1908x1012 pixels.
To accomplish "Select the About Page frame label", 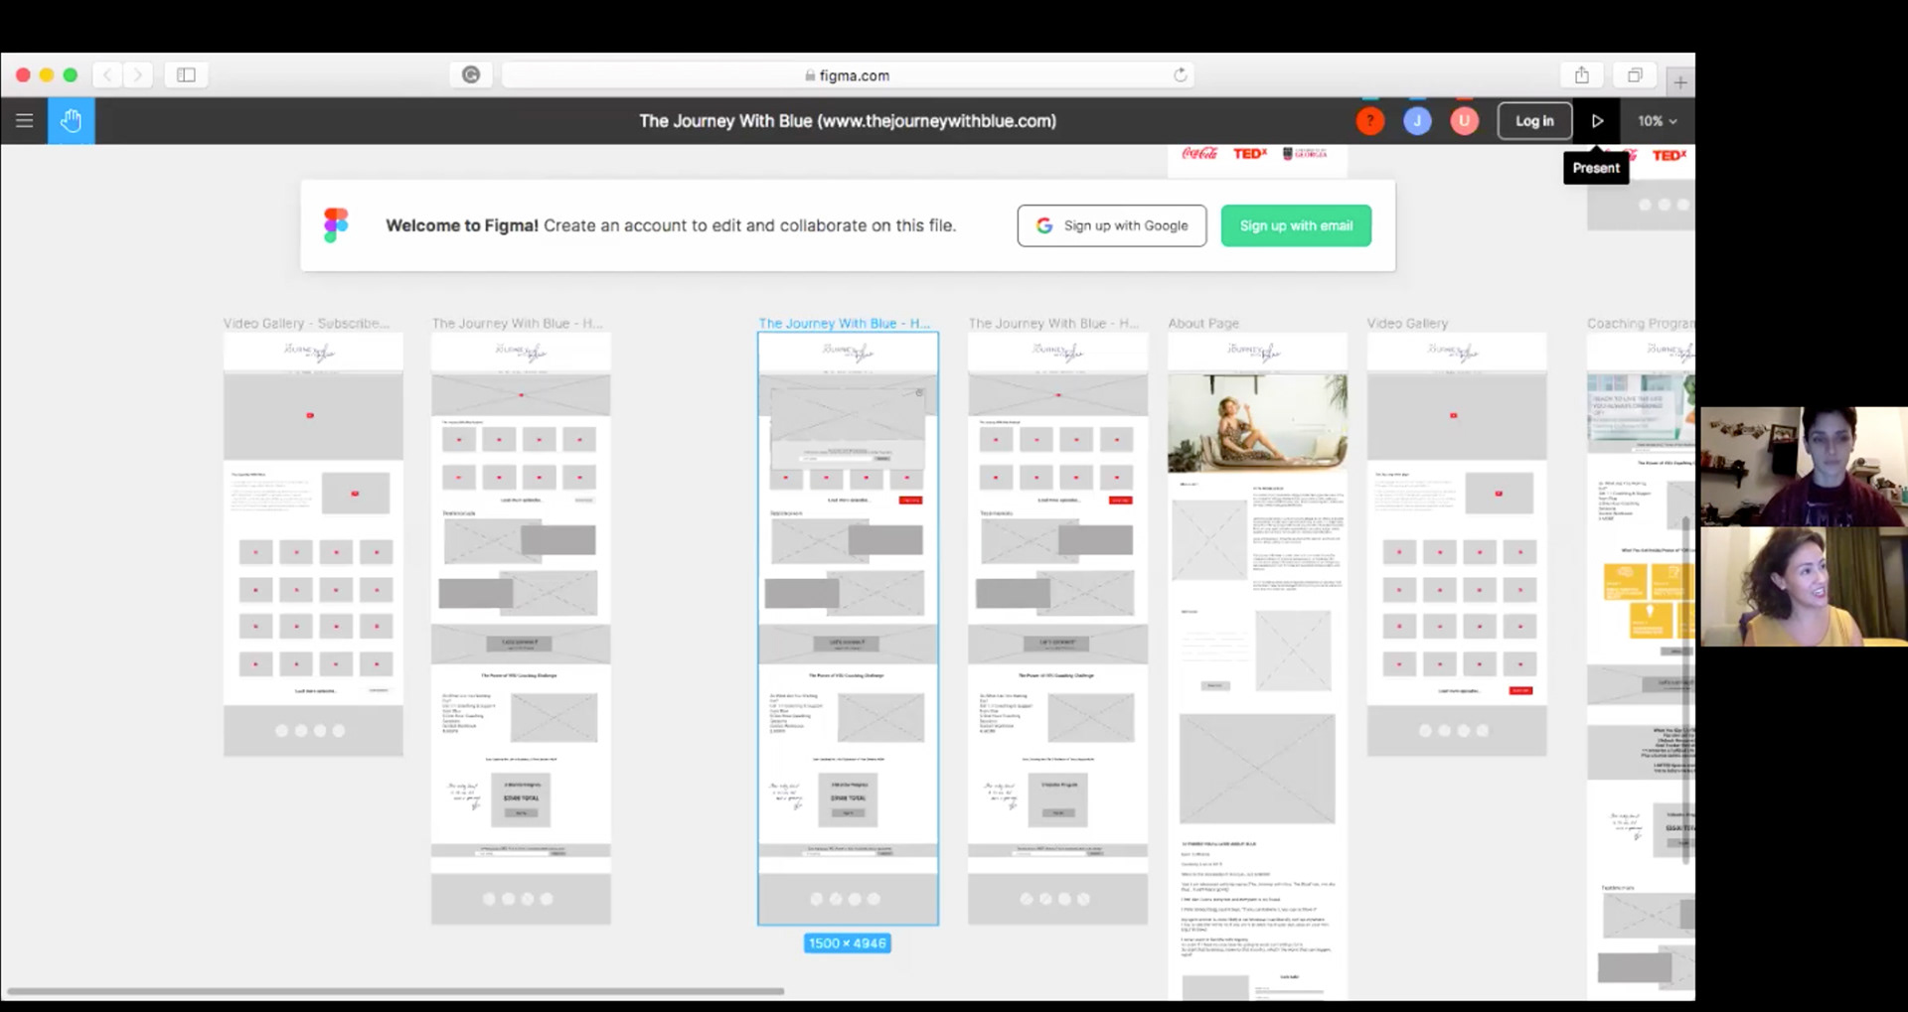I will point(1203,324).
